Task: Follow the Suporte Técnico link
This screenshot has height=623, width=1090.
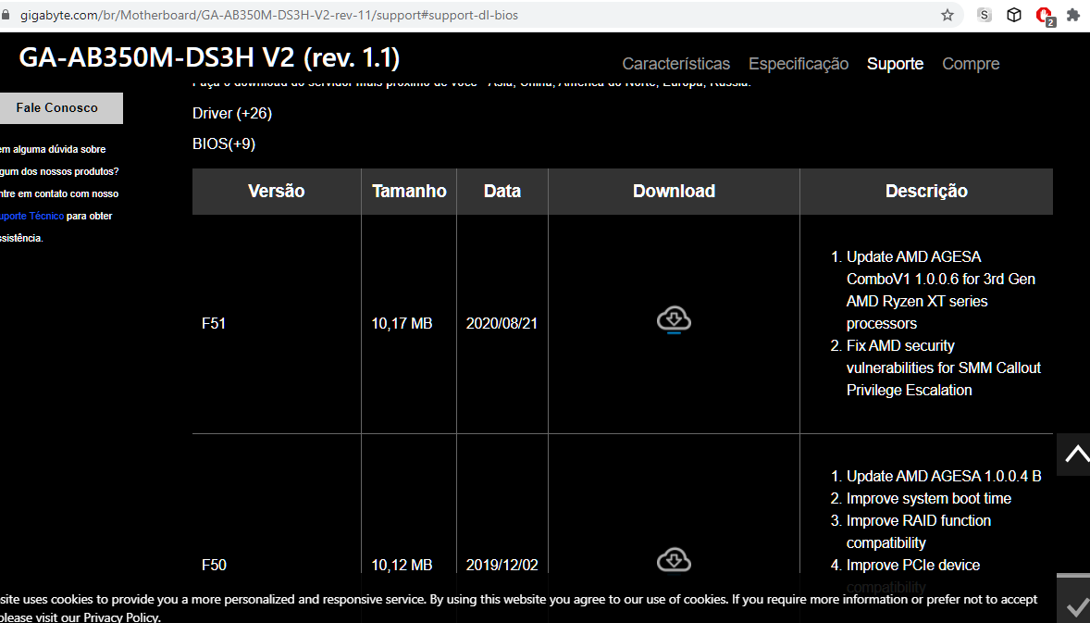Action: coord(32,217)
